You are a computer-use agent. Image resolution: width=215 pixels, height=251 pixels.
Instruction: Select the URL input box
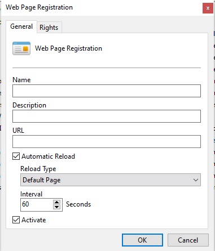(107, 142)
